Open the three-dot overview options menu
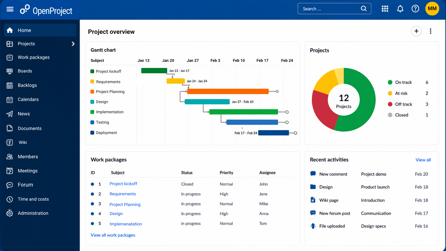The width and height of the screenshot is (446, 251). (431, 31)
